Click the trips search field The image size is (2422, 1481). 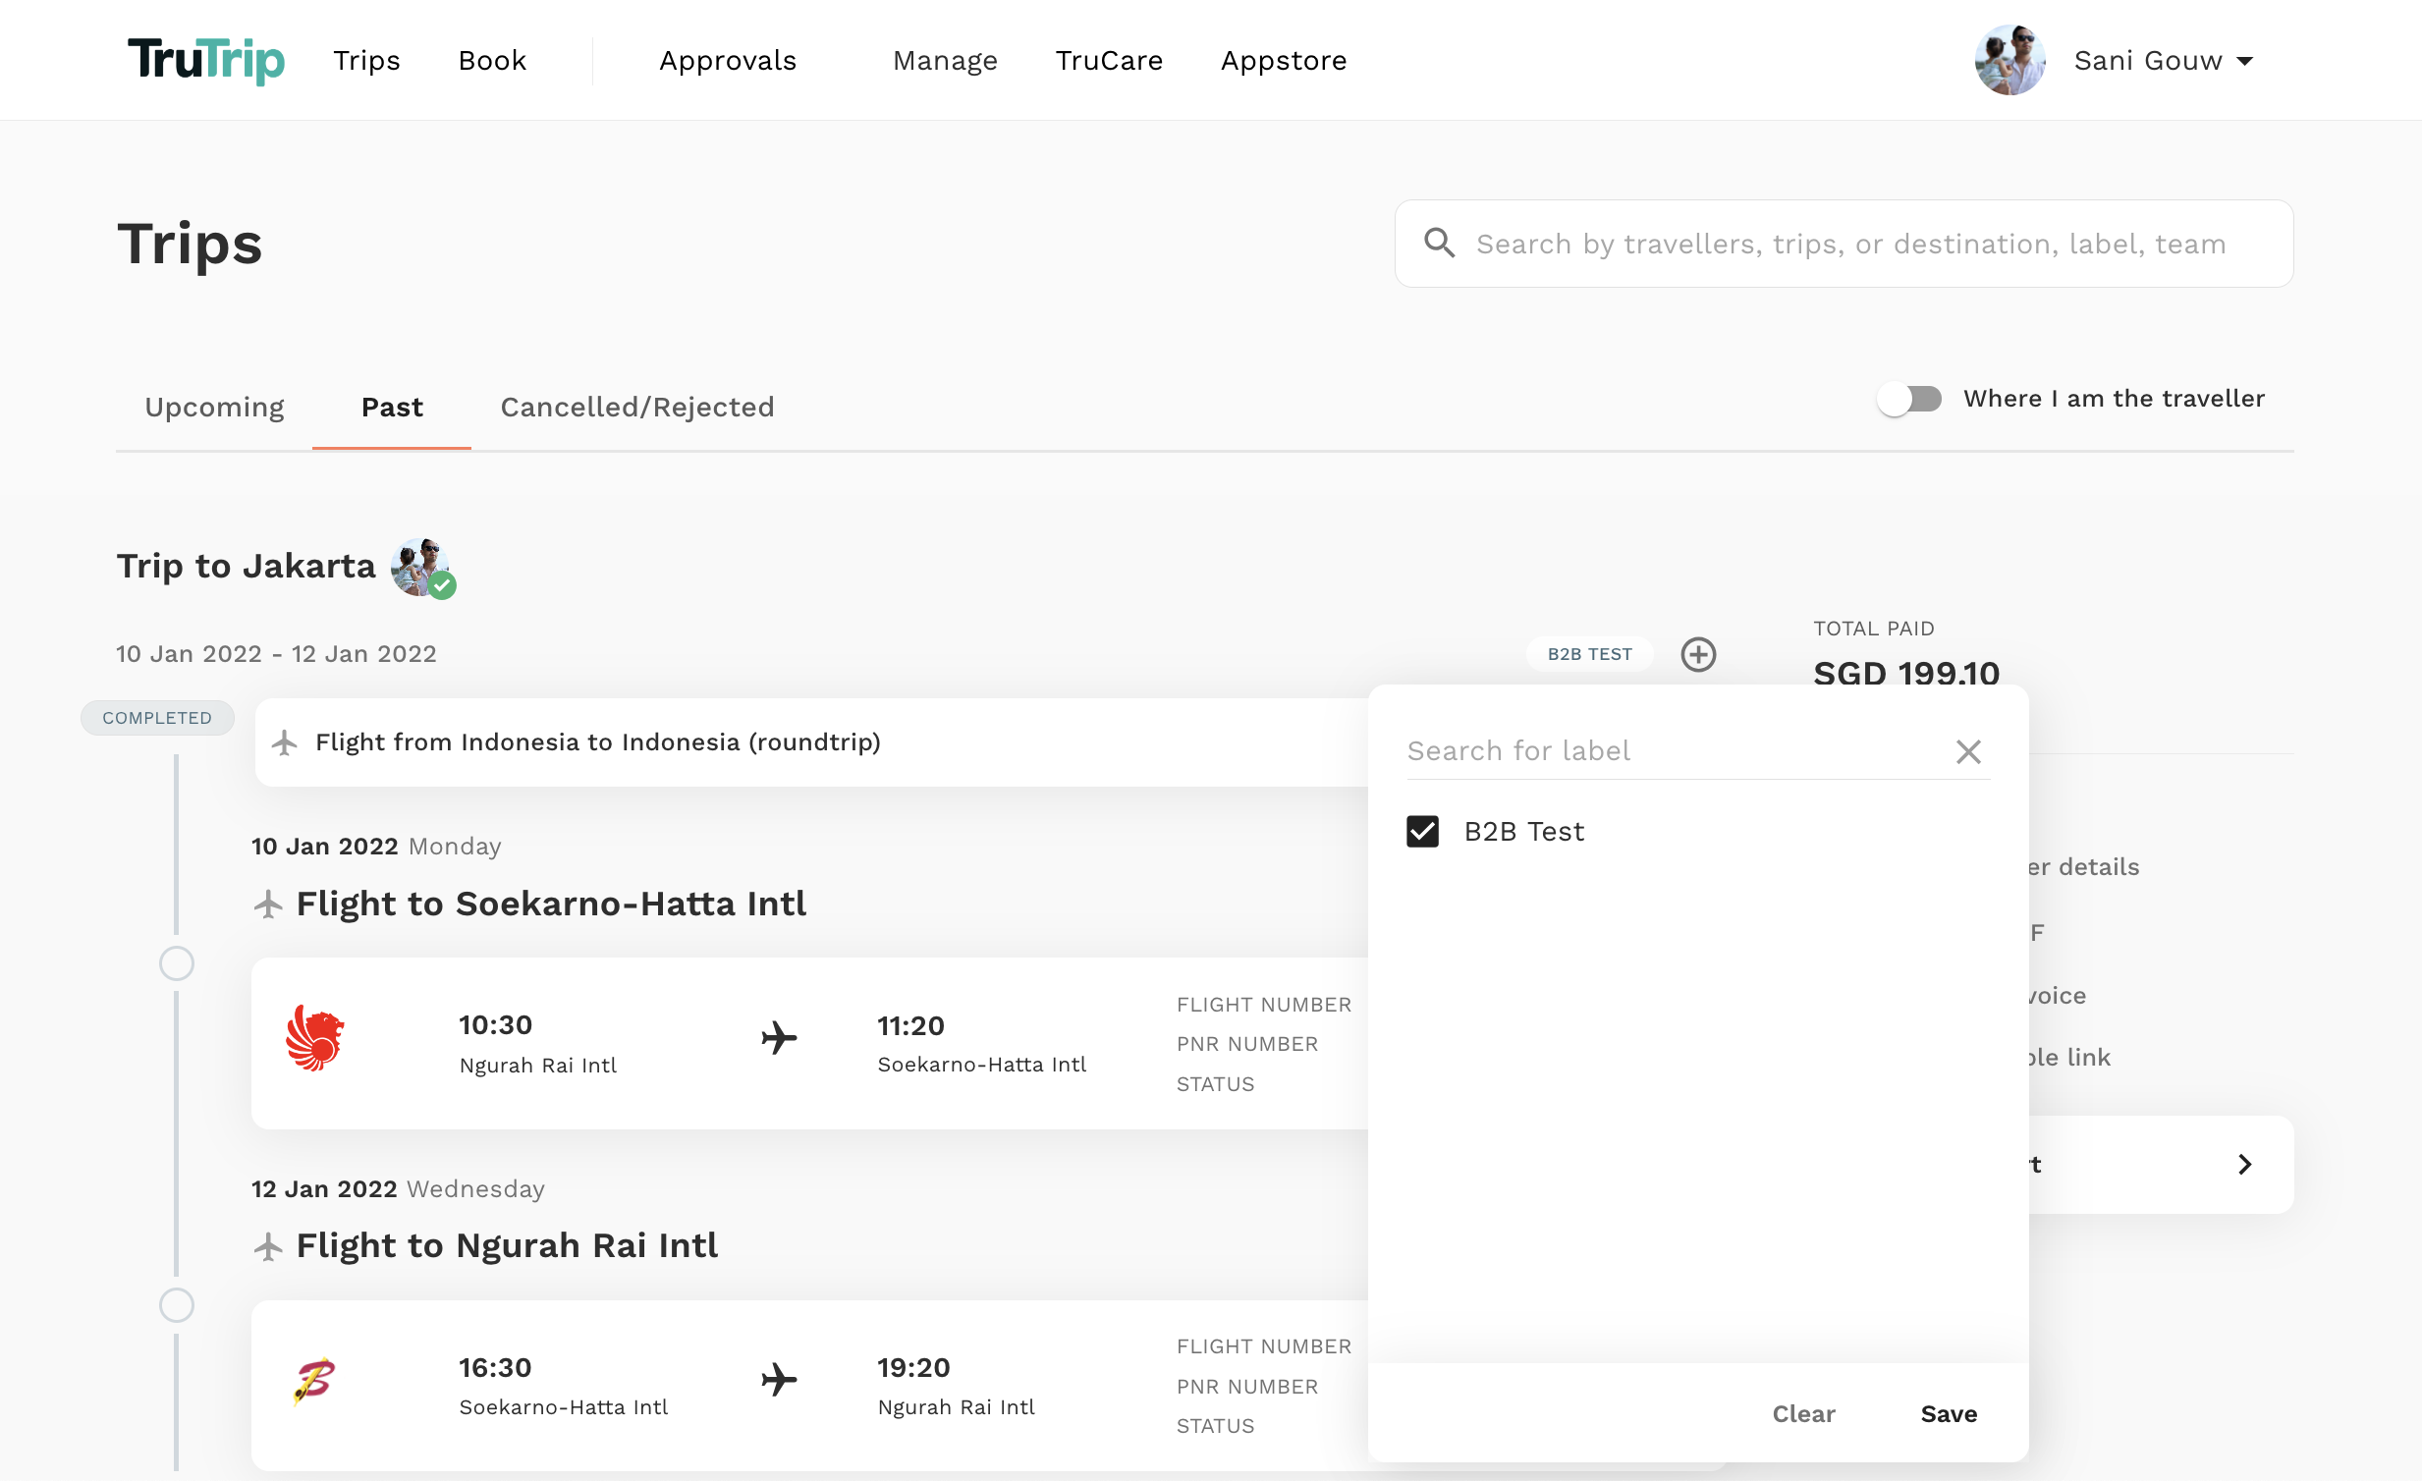pyautogui.click(x=1844, y=244)
